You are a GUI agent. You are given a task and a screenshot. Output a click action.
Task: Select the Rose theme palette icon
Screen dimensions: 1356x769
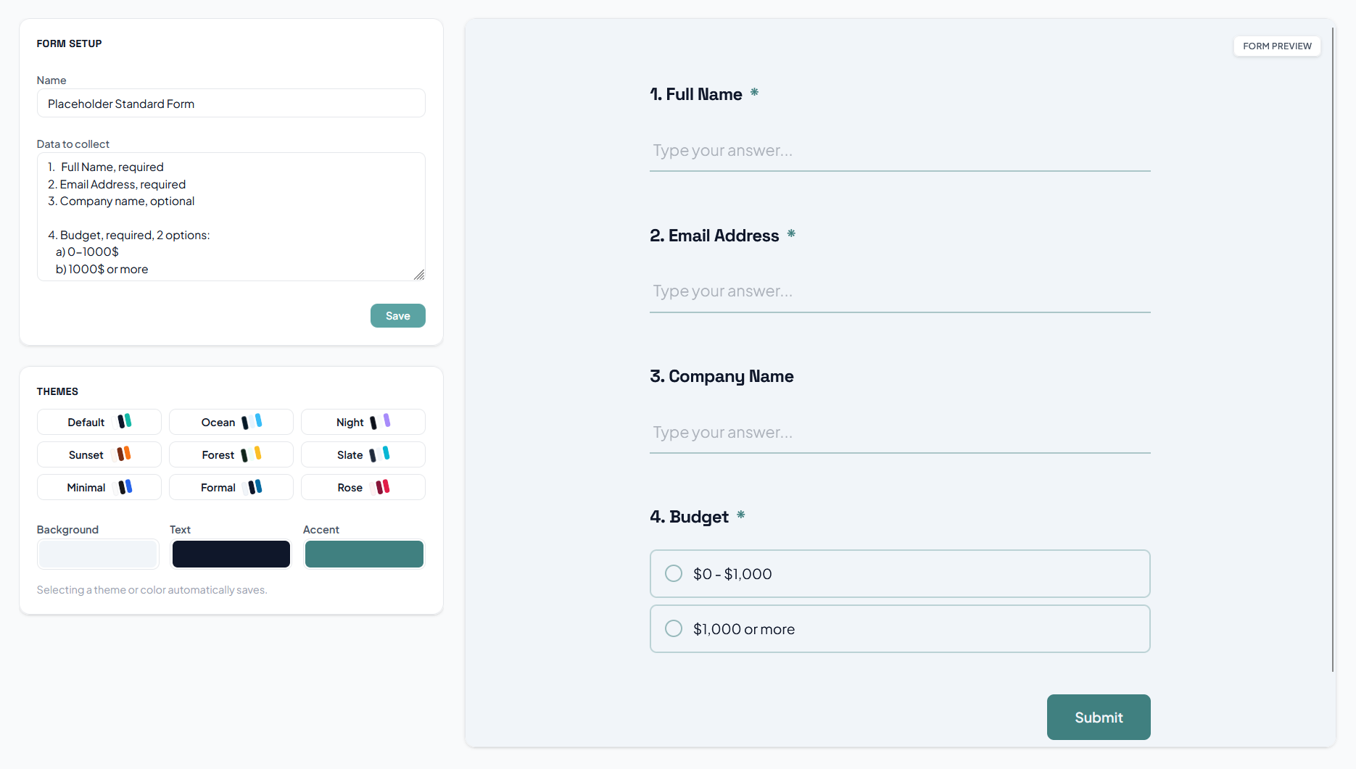click(x=380, y=486)
